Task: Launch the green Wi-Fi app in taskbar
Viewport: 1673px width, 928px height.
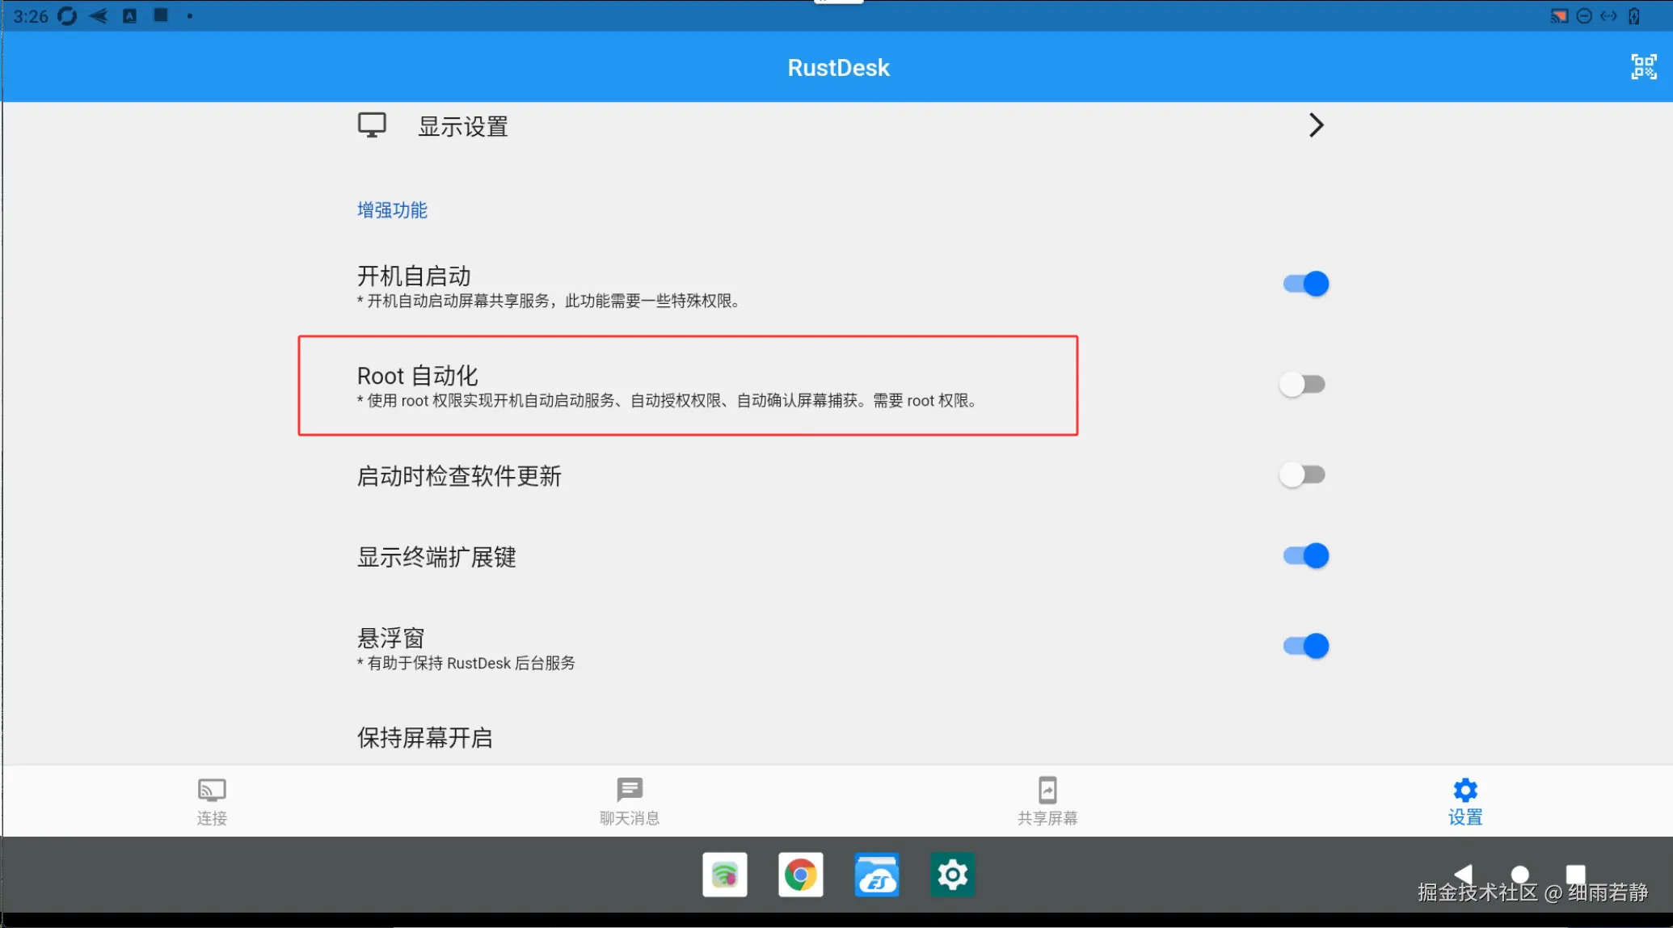Action: pyautogui.click(x=725, y=875)
